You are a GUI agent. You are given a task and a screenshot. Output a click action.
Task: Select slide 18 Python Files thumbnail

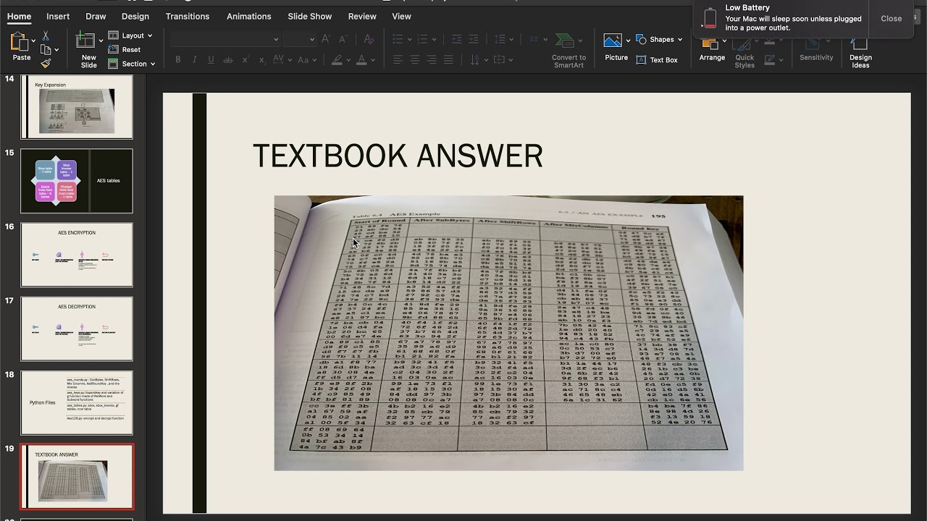pos(77,403)
